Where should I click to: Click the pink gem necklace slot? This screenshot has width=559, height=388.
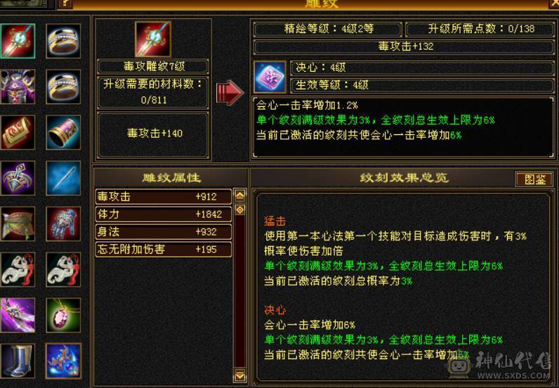pyautogui.click(x=63, y=315)
